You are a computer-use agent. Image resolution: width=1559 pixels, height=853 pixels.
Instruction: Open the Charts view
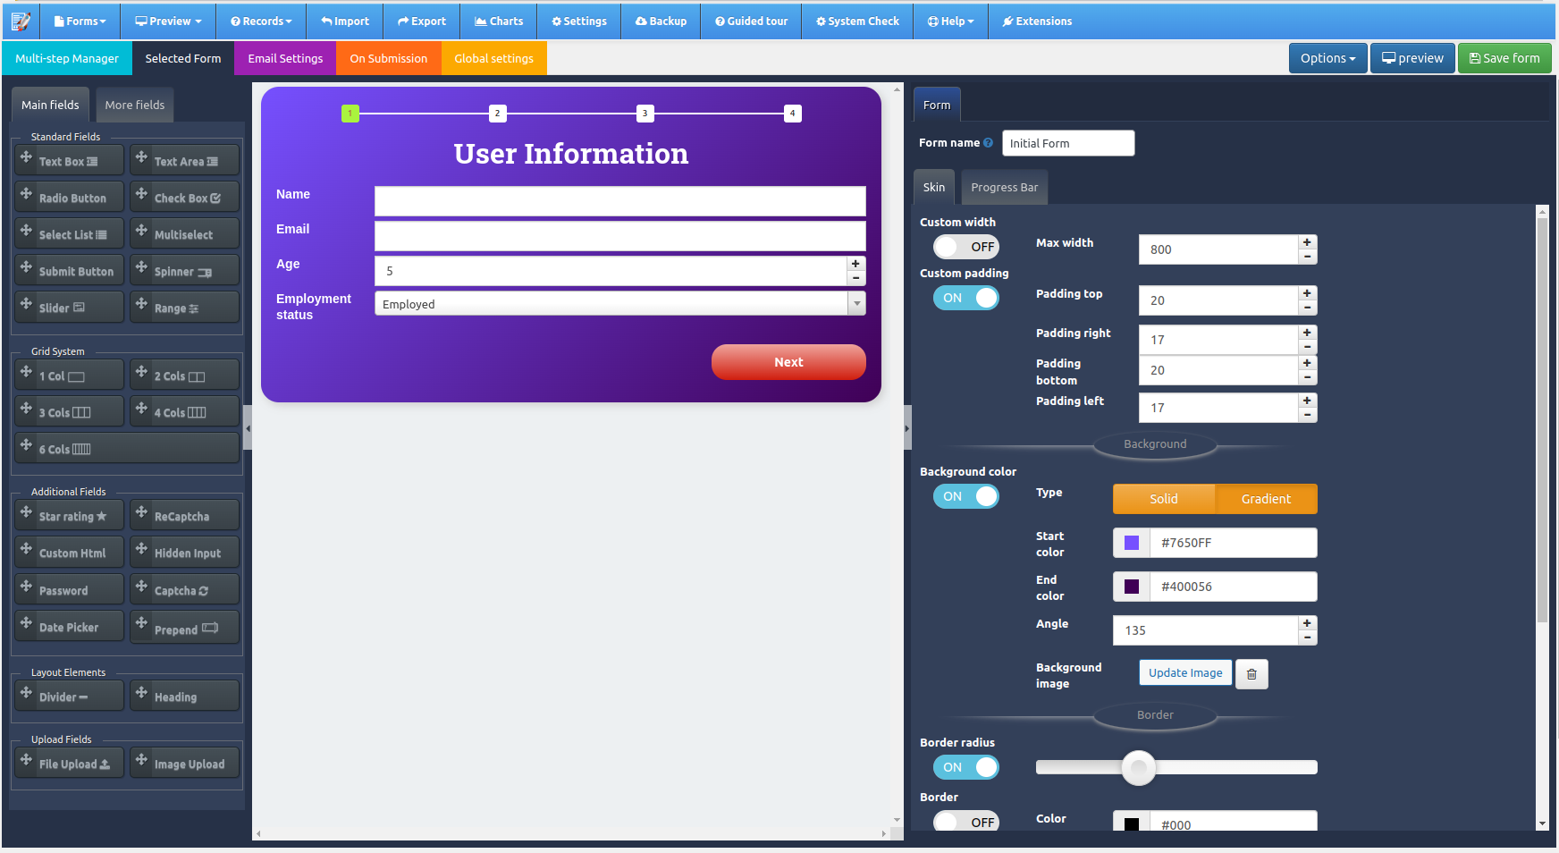498,21
